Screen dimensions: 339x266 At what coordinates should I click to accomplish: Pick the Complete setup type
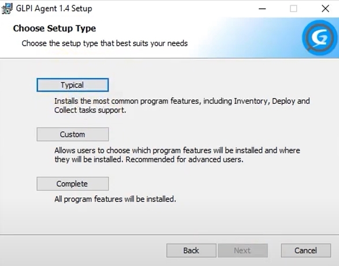(73, 184)
